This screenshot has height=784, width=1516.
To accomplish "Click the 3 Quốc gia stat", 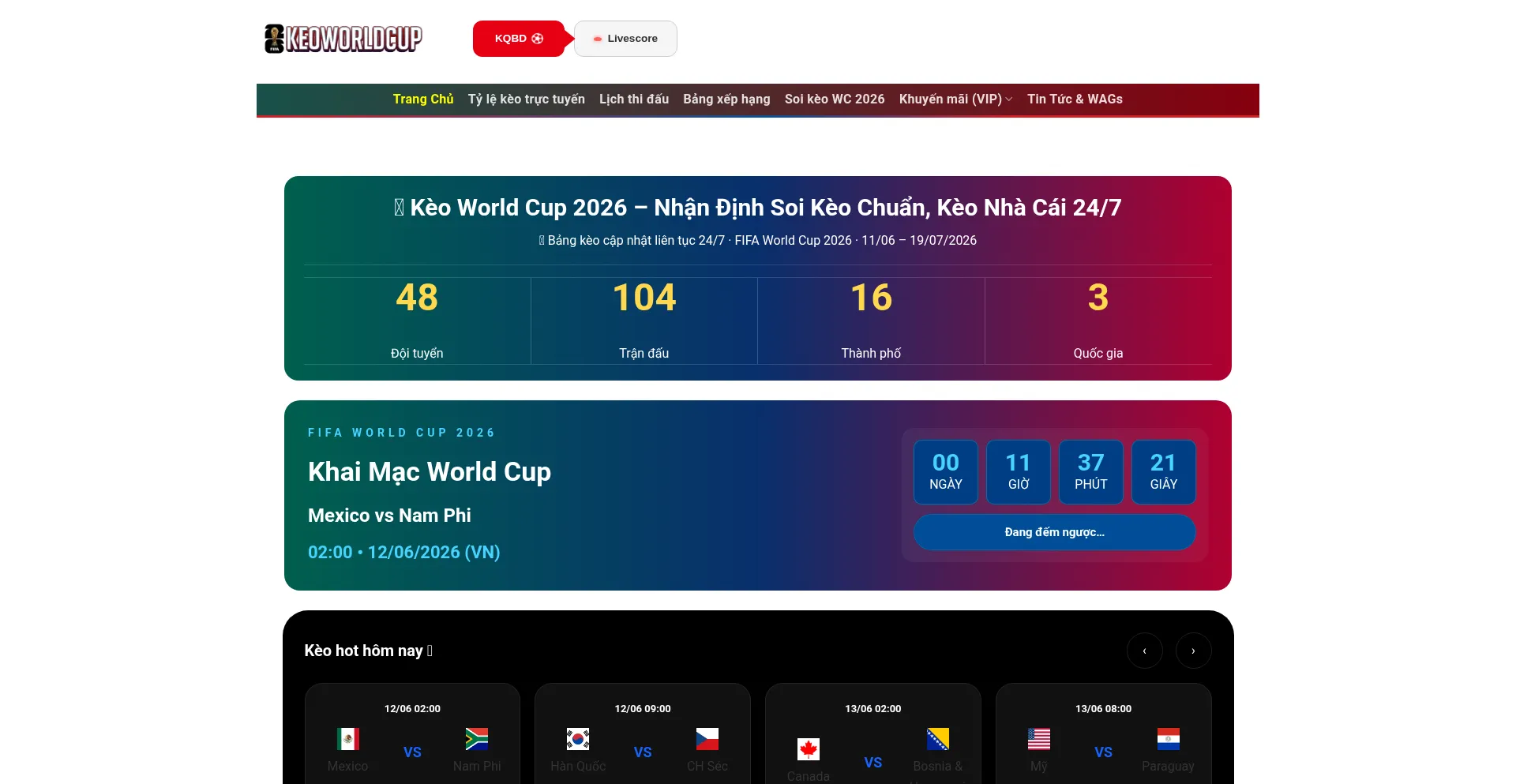I will pos(1098,321).
